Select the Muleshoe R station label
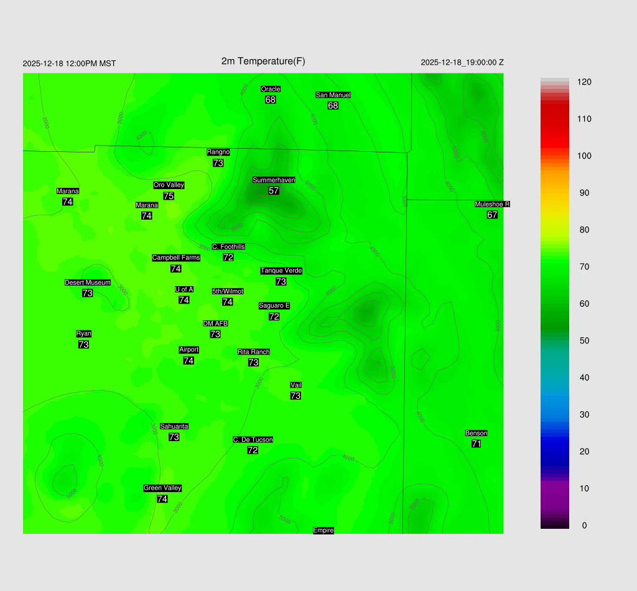This screenshot has height=591, width=637. click(x=492, y=204)
